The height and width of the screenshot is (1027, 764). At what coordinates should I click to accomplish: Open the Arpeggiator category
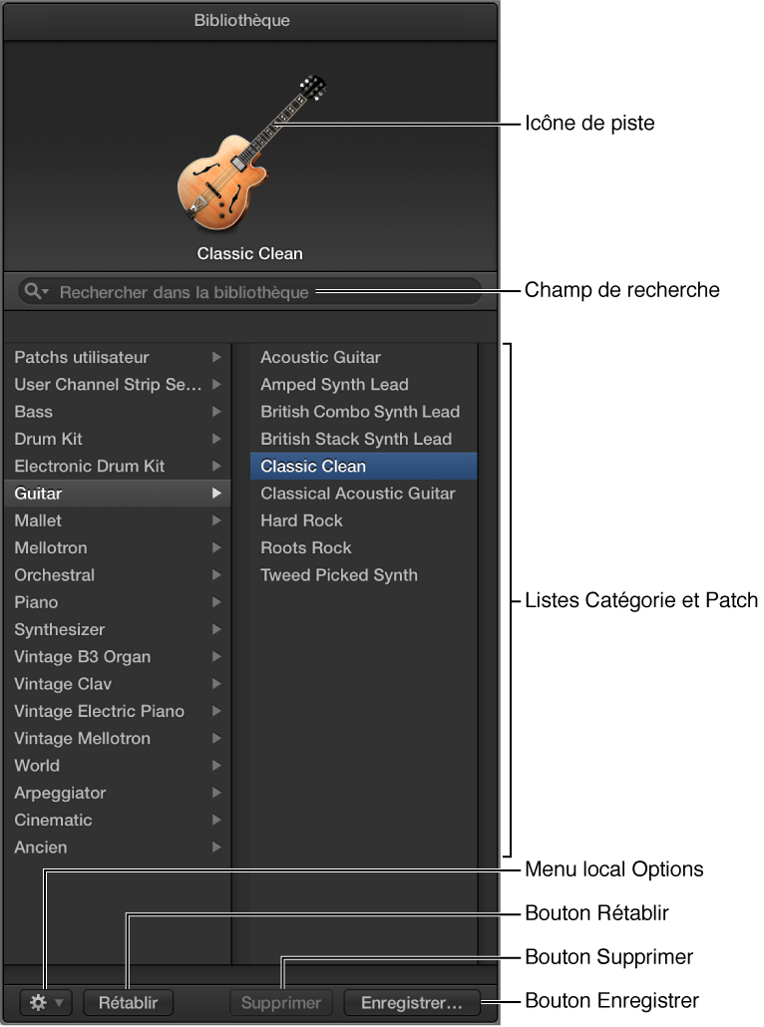pos(60,793)
